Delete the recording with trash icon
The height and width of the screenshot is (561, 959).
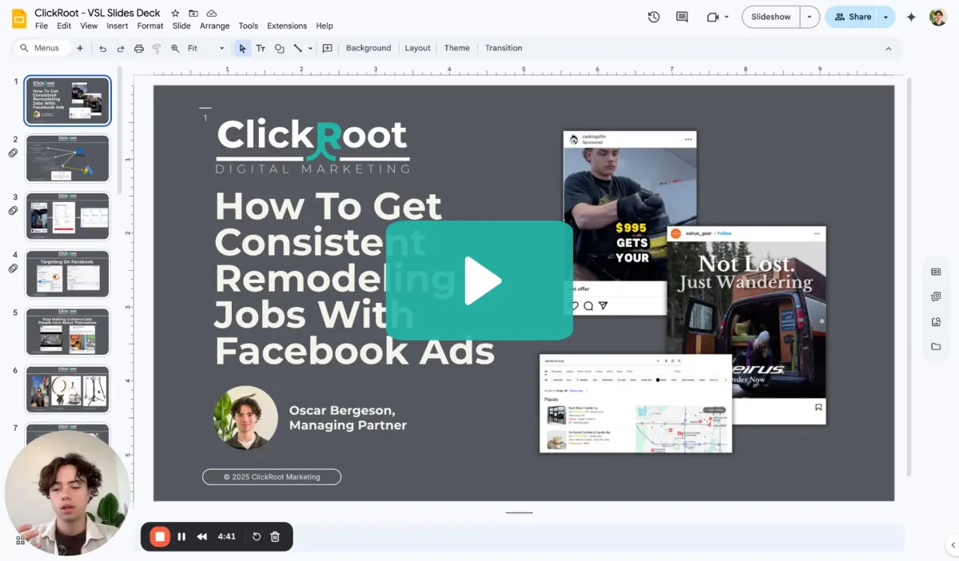[275, 536]
